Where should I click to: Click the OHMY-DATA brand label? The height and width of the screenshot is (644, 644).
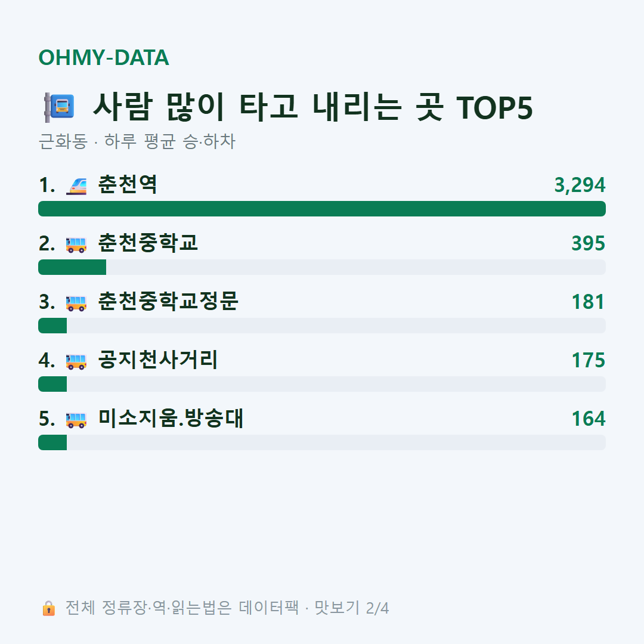click(x=104, y=57)
